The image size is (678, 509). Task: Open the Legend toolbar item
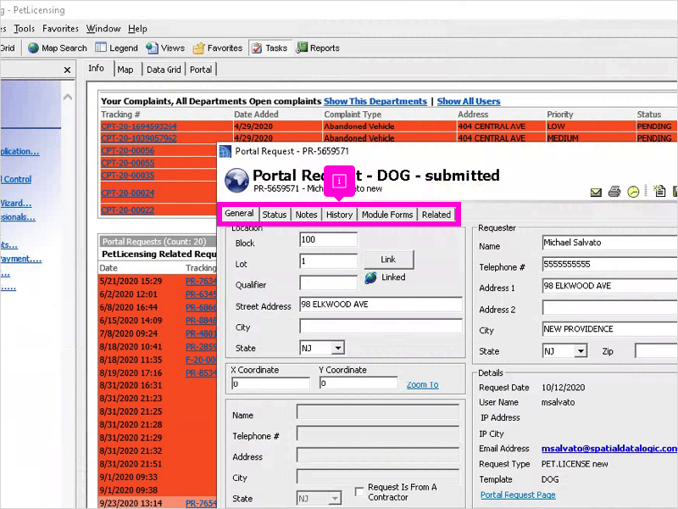[x=116, y=48]
